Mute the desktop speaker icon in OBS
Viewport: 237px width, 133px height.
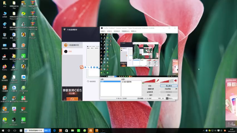pos(176,81)
